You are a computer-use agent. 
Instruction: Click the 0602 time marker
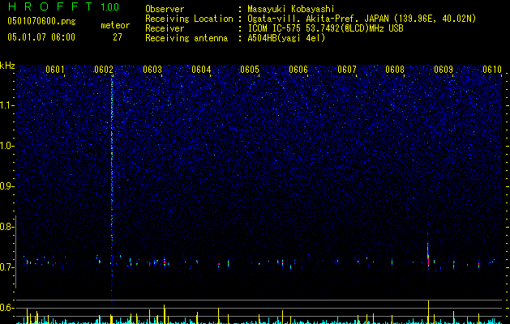[x=104, y=69]
